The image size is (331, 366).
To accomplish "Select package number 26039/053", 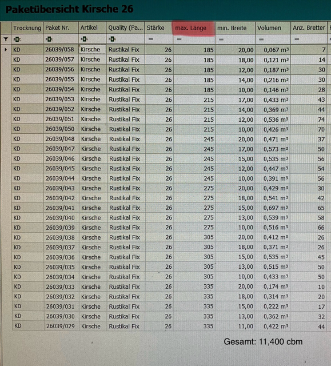I will 59,99.
